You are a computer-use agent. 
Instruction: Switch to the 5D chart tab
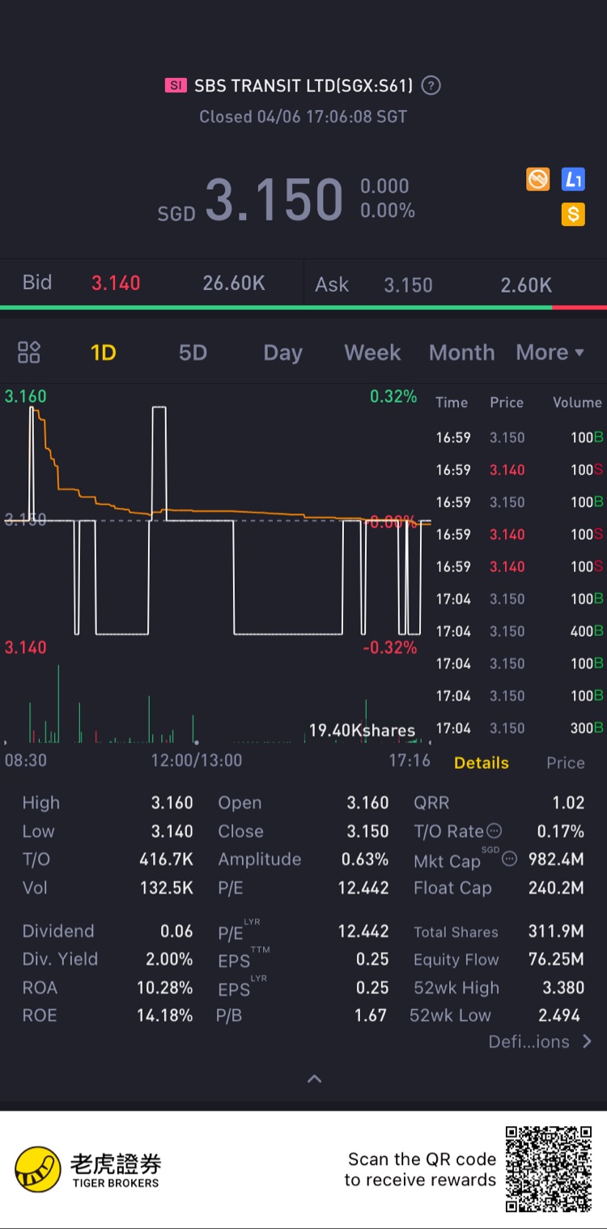(193, 352)
